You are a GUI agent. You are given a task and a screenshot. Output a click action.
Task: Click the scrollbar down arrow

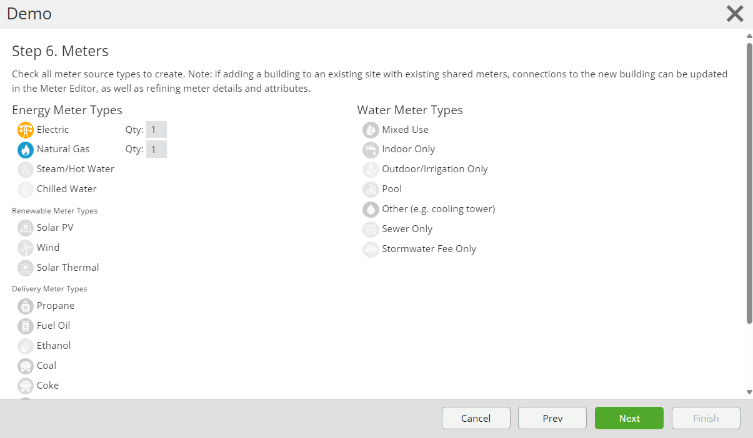(749, 392)
